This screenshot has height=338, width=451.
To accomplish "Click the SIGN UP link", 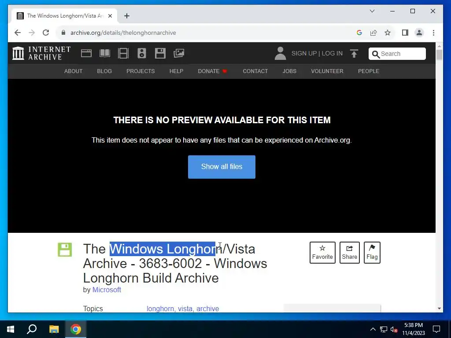I will 304,53.
